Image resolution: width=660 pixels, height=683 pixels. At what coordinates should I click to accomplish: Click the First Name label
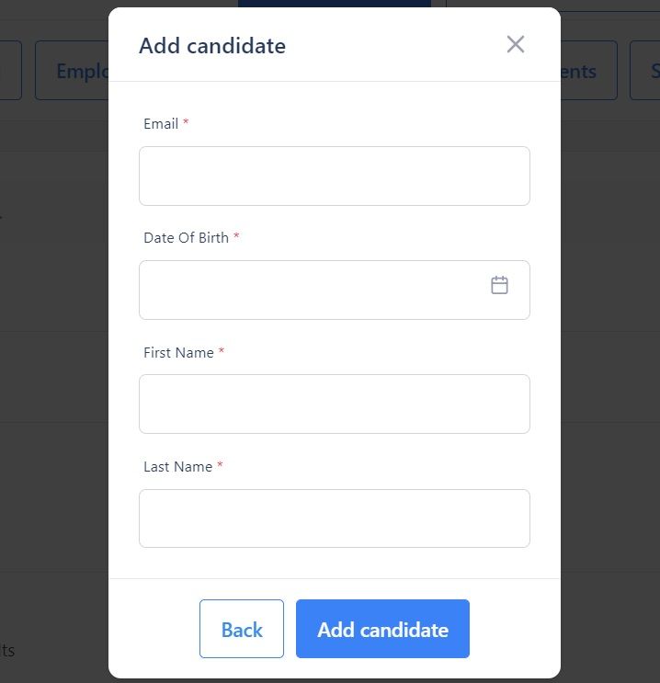pyautogui.click(x=178, y=352)
